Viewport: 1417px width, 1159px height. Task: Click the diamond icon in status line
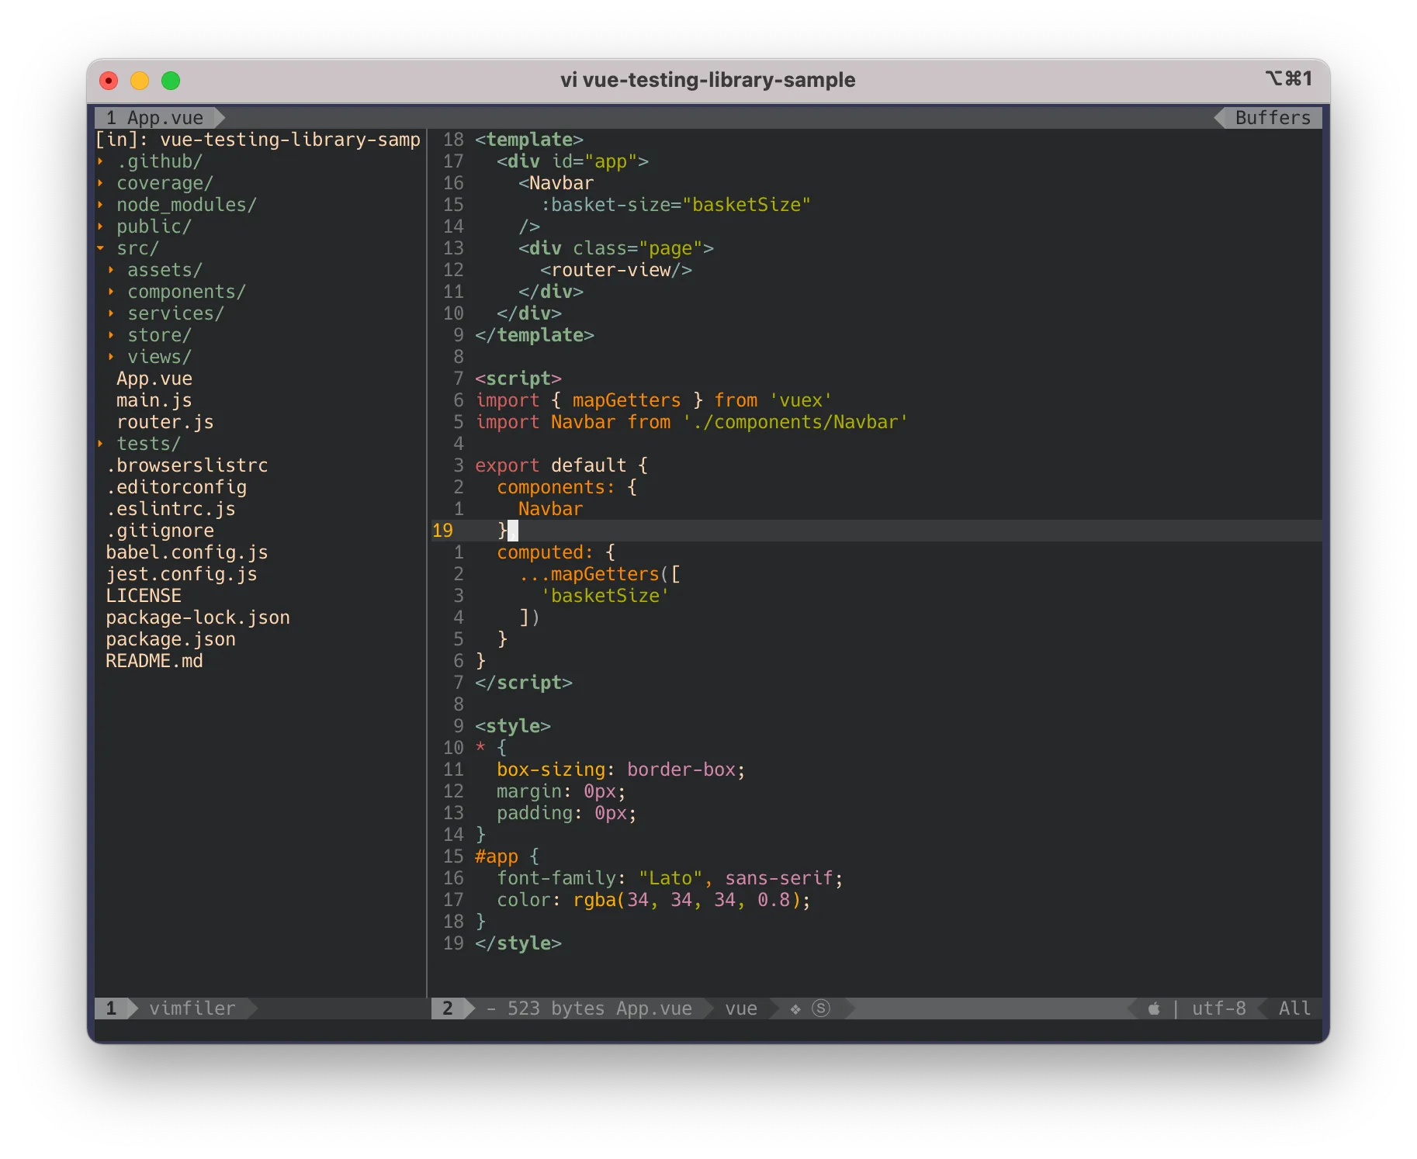[x=795, y=1009]
